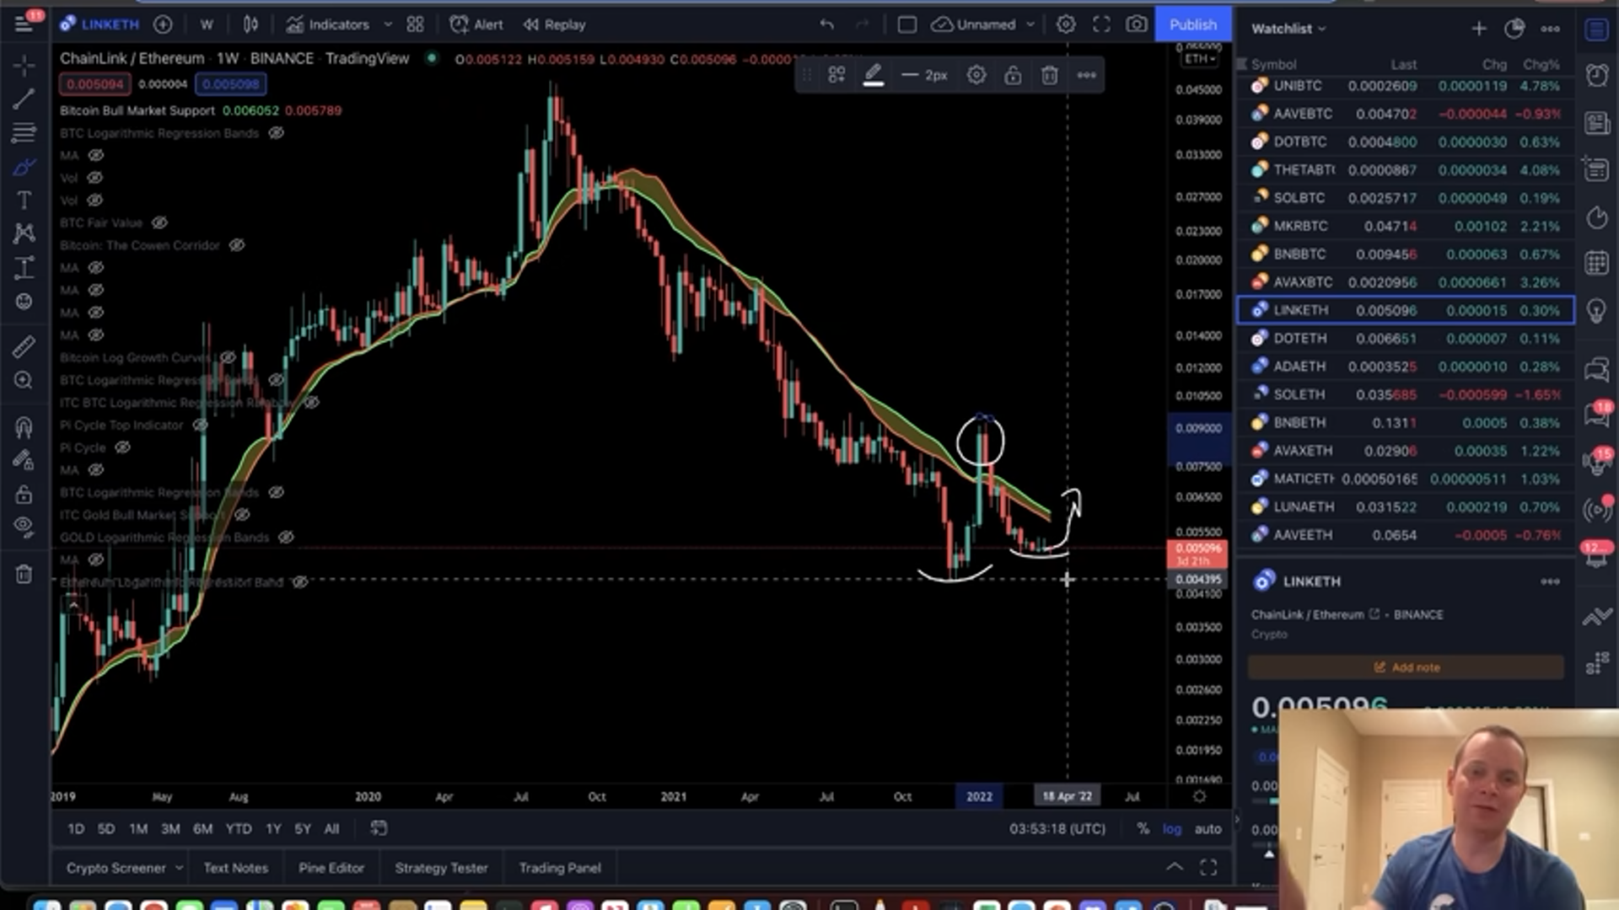Open the Fibonacci retracement tools
The height and width of the screenshot is (910, 1619).
pyautogui.click(x=24, y=132)
